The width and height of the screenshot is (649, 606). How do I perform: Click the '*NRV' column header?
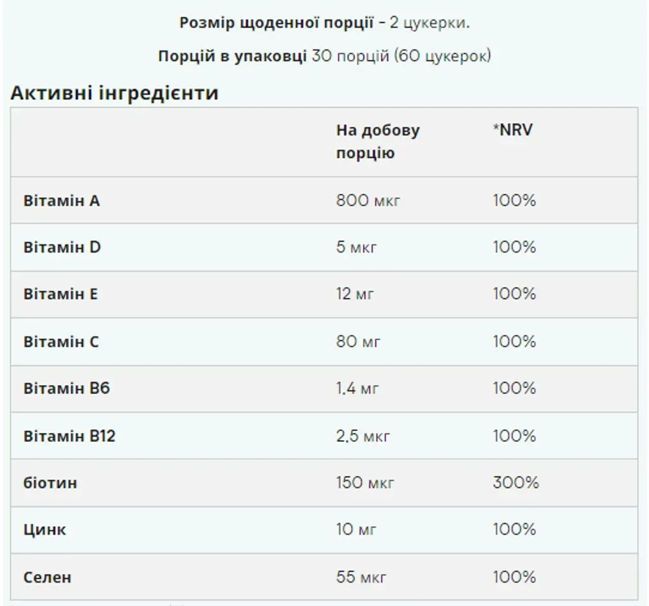513,130
